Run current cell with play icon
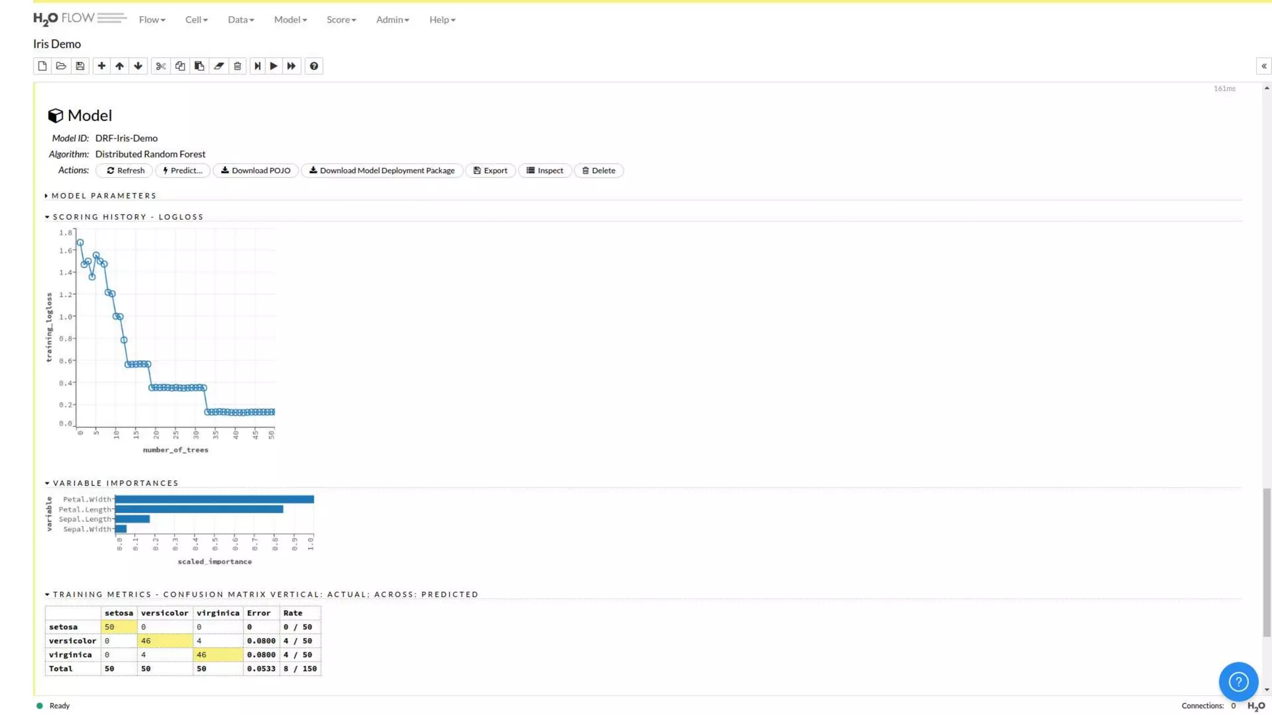 (273, 66)
